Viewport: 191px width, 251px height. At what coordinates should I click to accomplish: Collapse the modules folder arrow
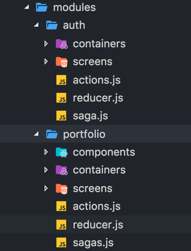(x=27, y=7)
